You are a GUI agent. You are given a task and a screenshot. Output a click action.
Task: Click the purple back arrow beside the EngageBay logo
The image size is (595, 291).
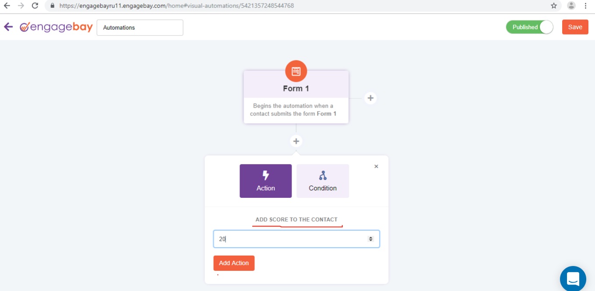pos(8,27)
